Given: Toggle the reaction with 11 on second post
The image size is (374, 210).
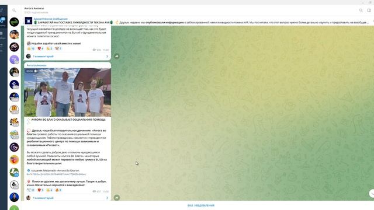Looking at the screenshot, I should pos(31,190).
